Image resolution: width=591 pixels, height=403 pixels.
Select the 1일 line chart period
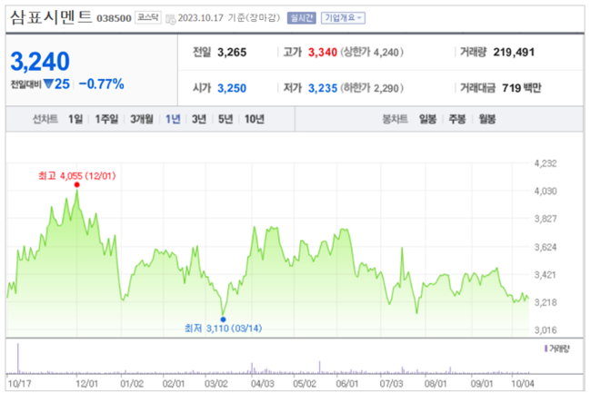click(75, 119)
